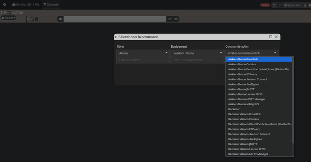
Task: Click the Ajouter bloc button
Action: (x=293, y=5)
